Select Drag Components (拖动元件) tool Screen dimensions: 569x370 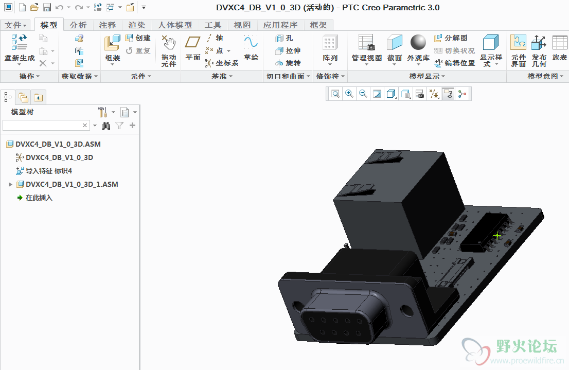click(169, 51)
